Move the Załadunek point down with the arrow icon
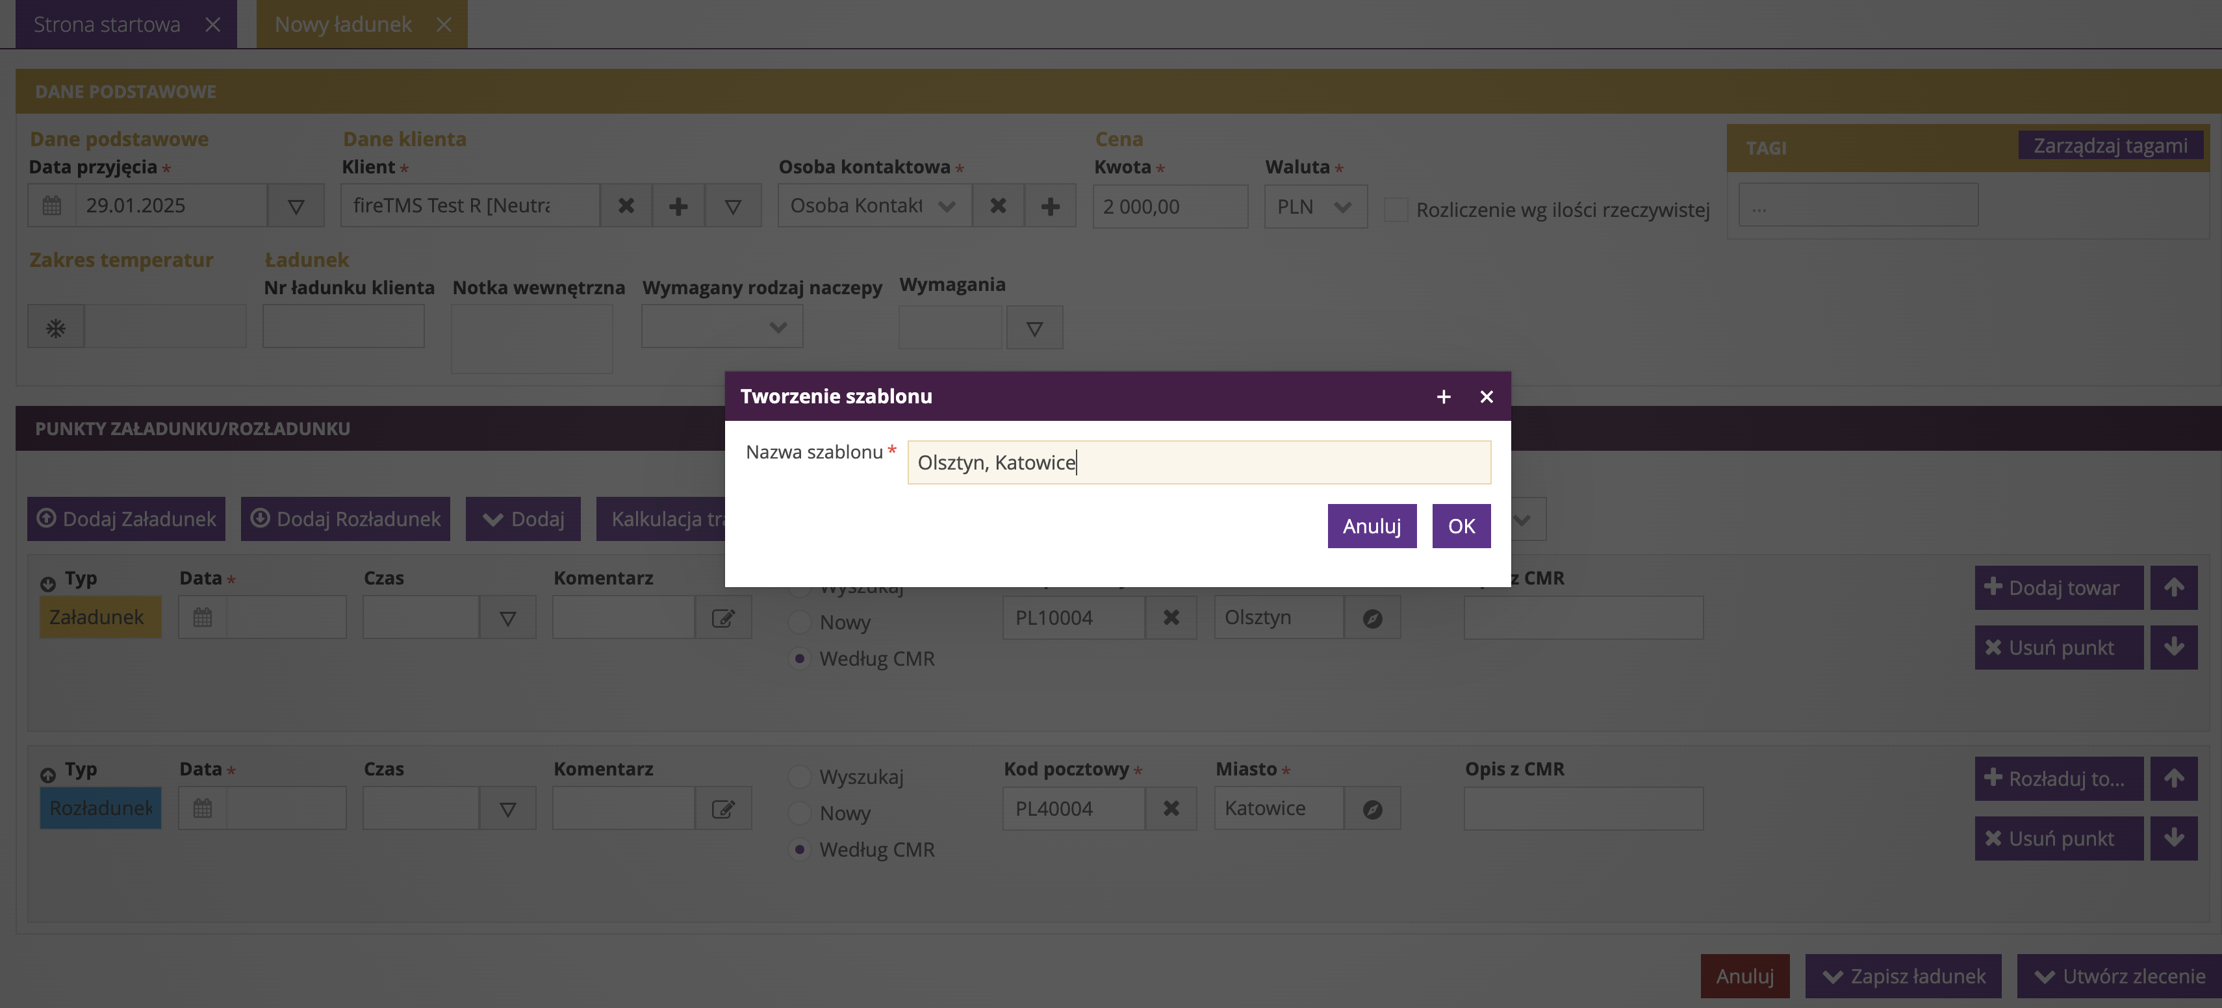The width and height of the screenshot is (2222, 1008). point(2173,648)
